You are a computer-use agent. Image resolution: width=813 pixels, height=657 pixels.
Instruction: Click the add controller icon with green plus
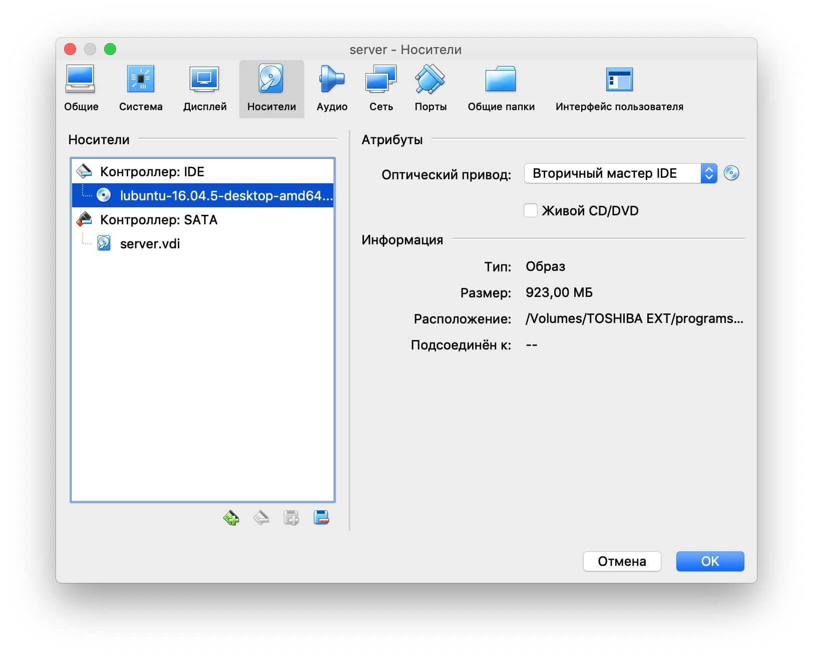[231, 517]
